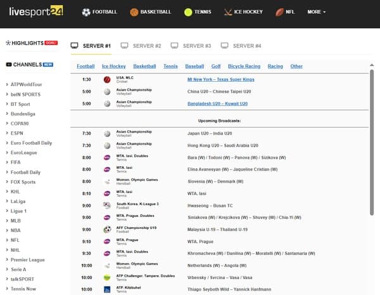Open the Tennis Now channel
Image resolution: width=380 pixels, height=295 pixels.
pyautogui.click(x=23, y=289)
